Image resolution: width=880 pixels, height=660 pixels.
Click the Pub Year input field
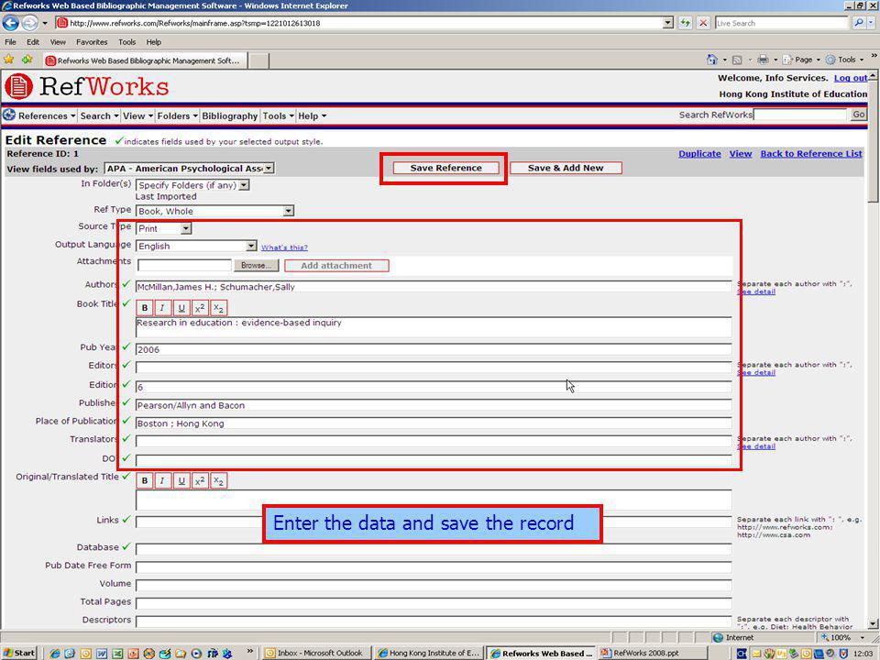434,349
